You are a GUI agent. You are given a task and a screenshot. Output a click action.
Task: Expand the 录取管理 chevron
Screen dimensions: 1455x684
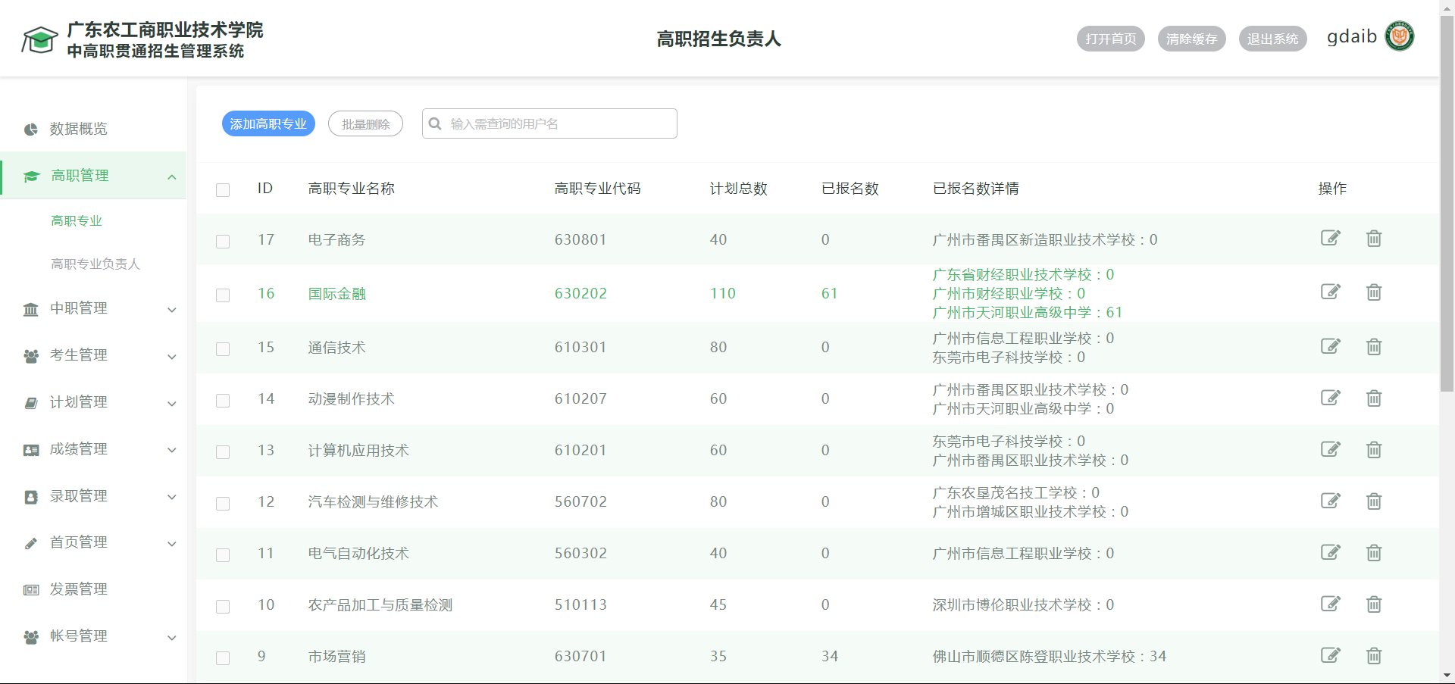pyautogui.click(x=172, y=497)
